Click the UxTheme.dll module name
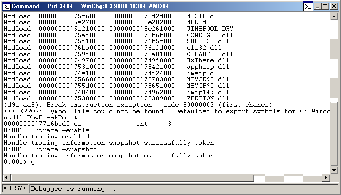Image resolution: width=341 pixels, height=195 pixels. [x=208, y=60]
